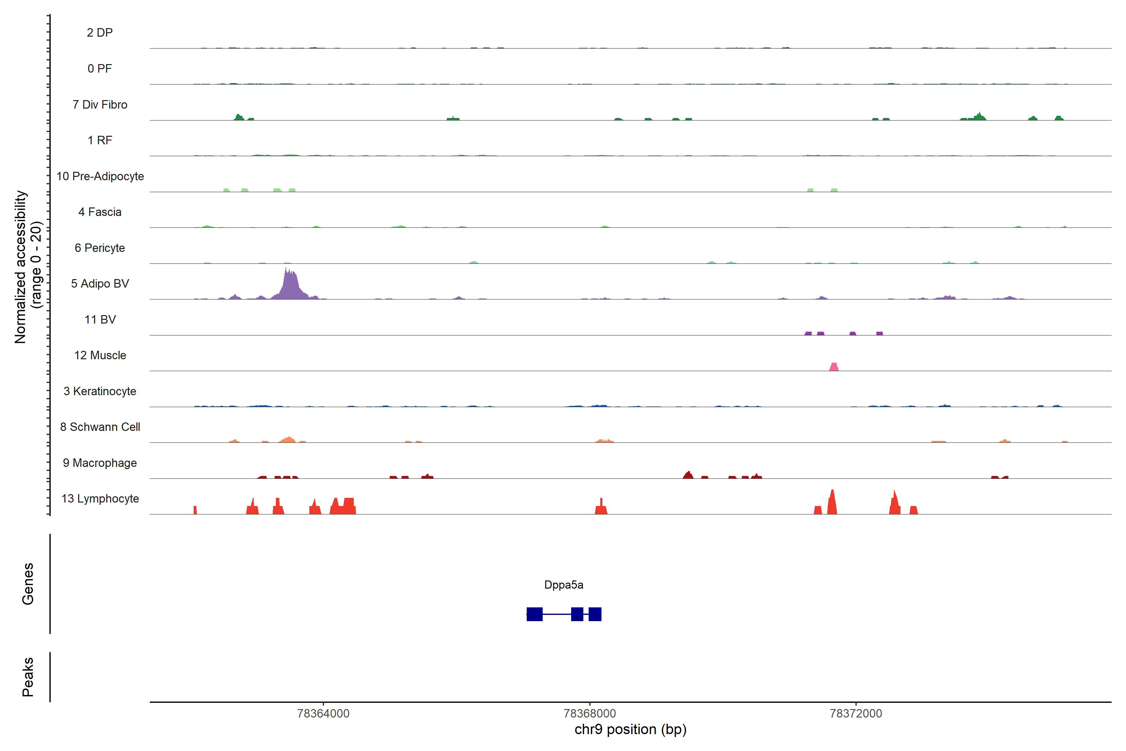Click the Dppa5a gene label

click(564, 585)
